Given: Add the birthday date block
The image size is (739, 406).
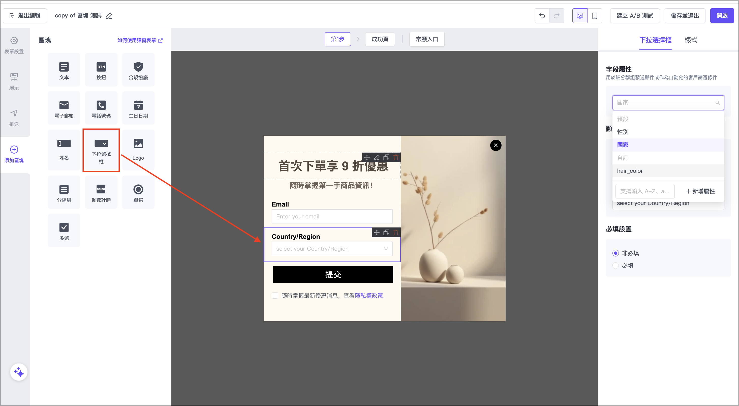Looking at the screenshot, I should 138,108.
